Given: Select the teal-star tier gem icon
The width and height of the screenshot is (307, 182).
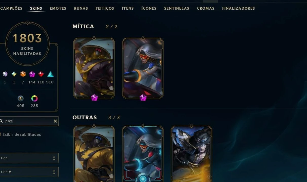Looking at the screenshot, I should click(x=14, y=74).
